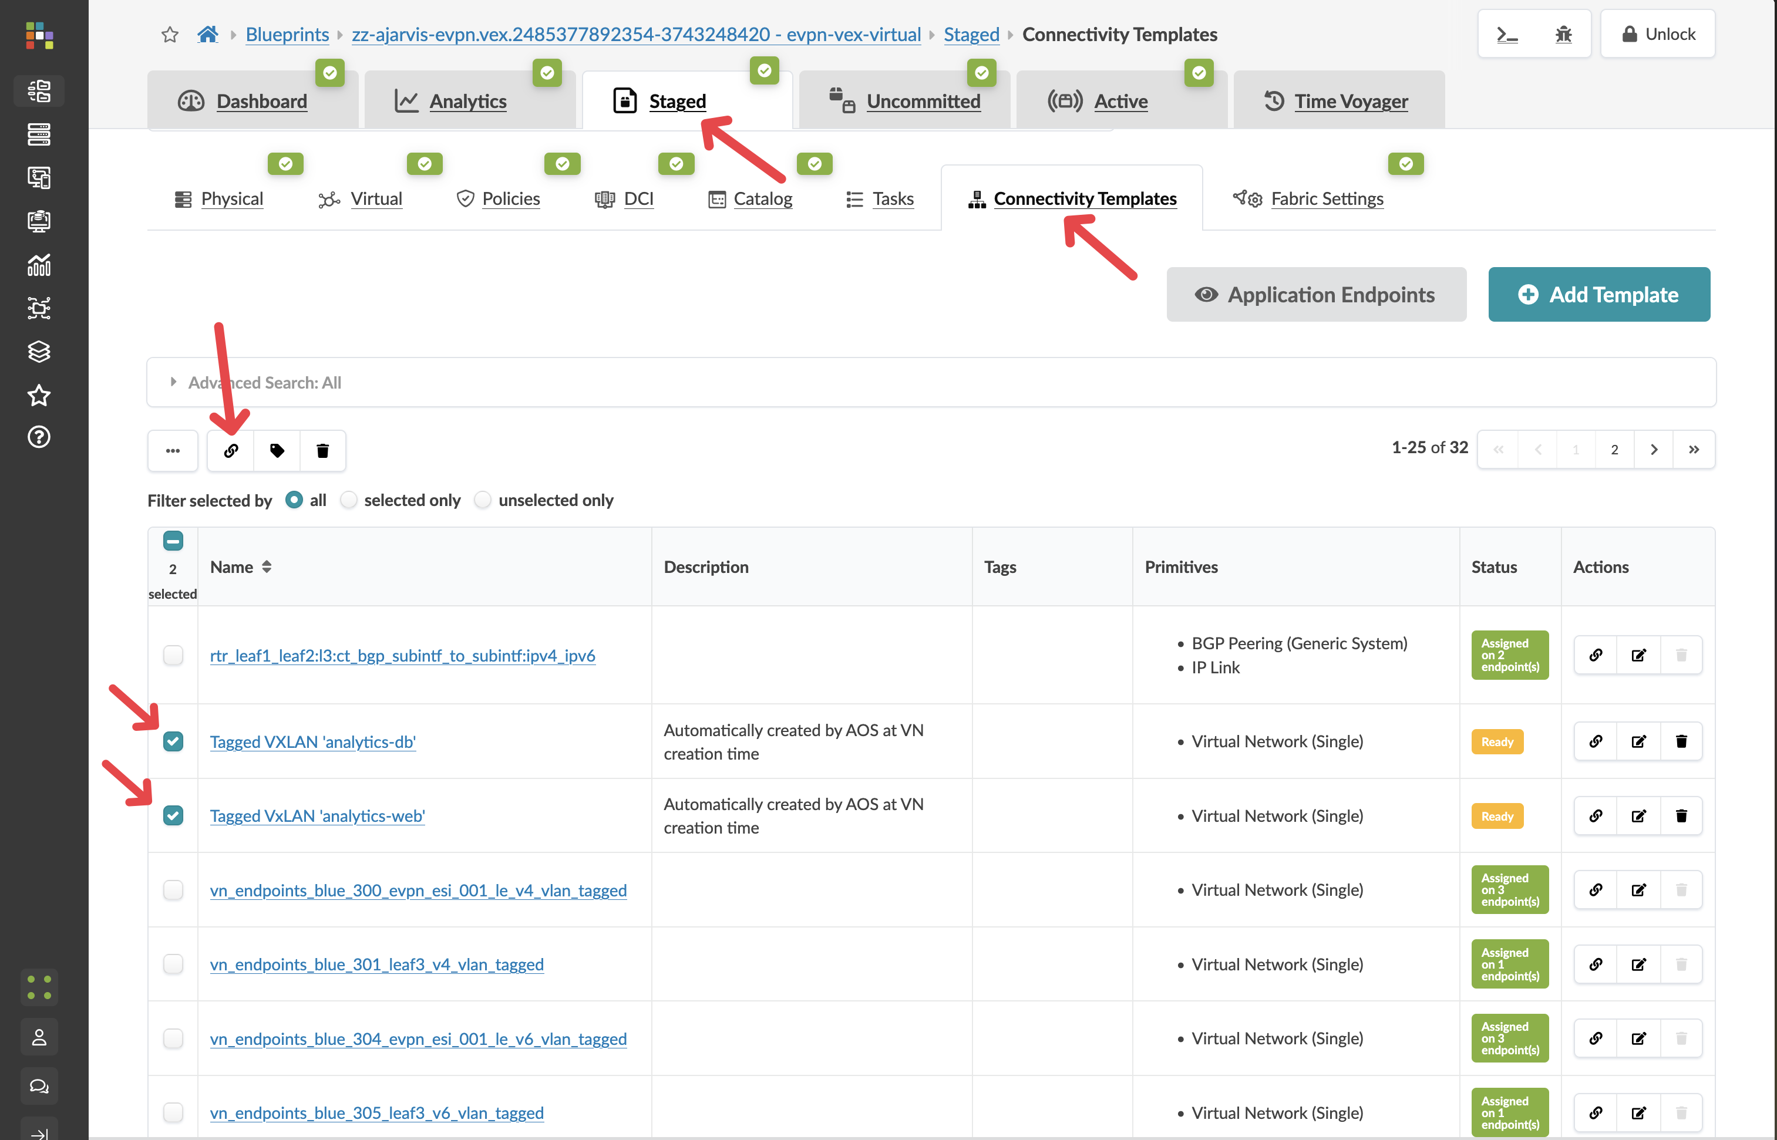This screenshot has width=1777, height=1140.
Task: Click the bug report icon at top right
Action: point(1563,34)
